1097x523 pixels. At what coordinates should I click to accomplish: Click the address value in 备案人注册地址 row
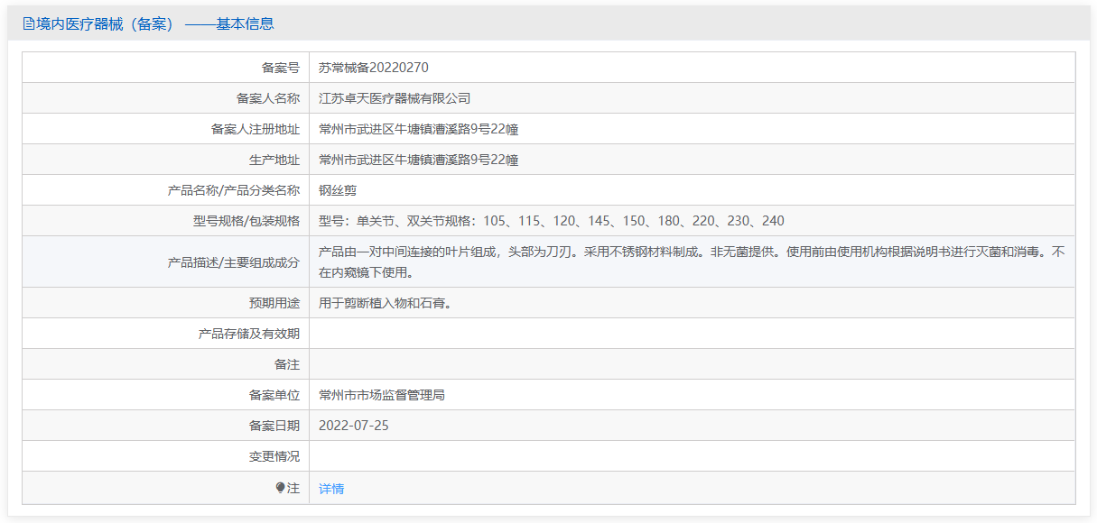pyautogui.click(x=418, y=129)
